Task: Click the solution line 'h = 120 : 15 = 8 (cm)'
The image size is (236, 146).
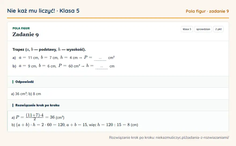Action: [x=118, y=125]
